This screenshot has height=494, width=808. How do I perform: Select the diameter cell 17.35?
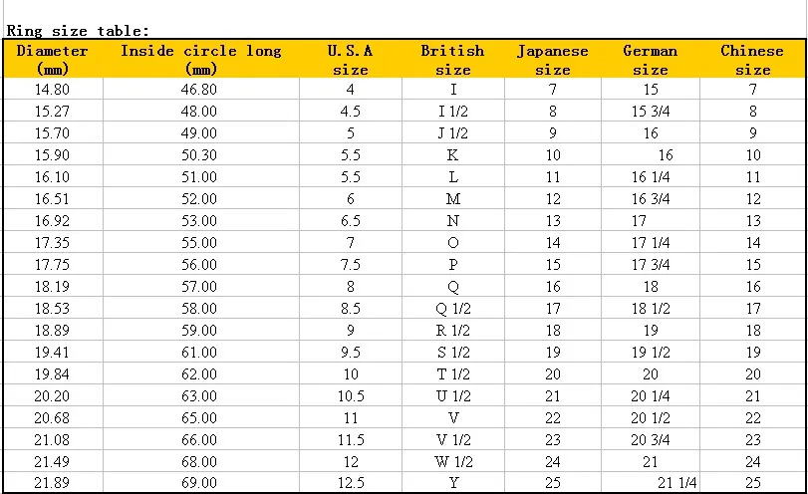53,243
